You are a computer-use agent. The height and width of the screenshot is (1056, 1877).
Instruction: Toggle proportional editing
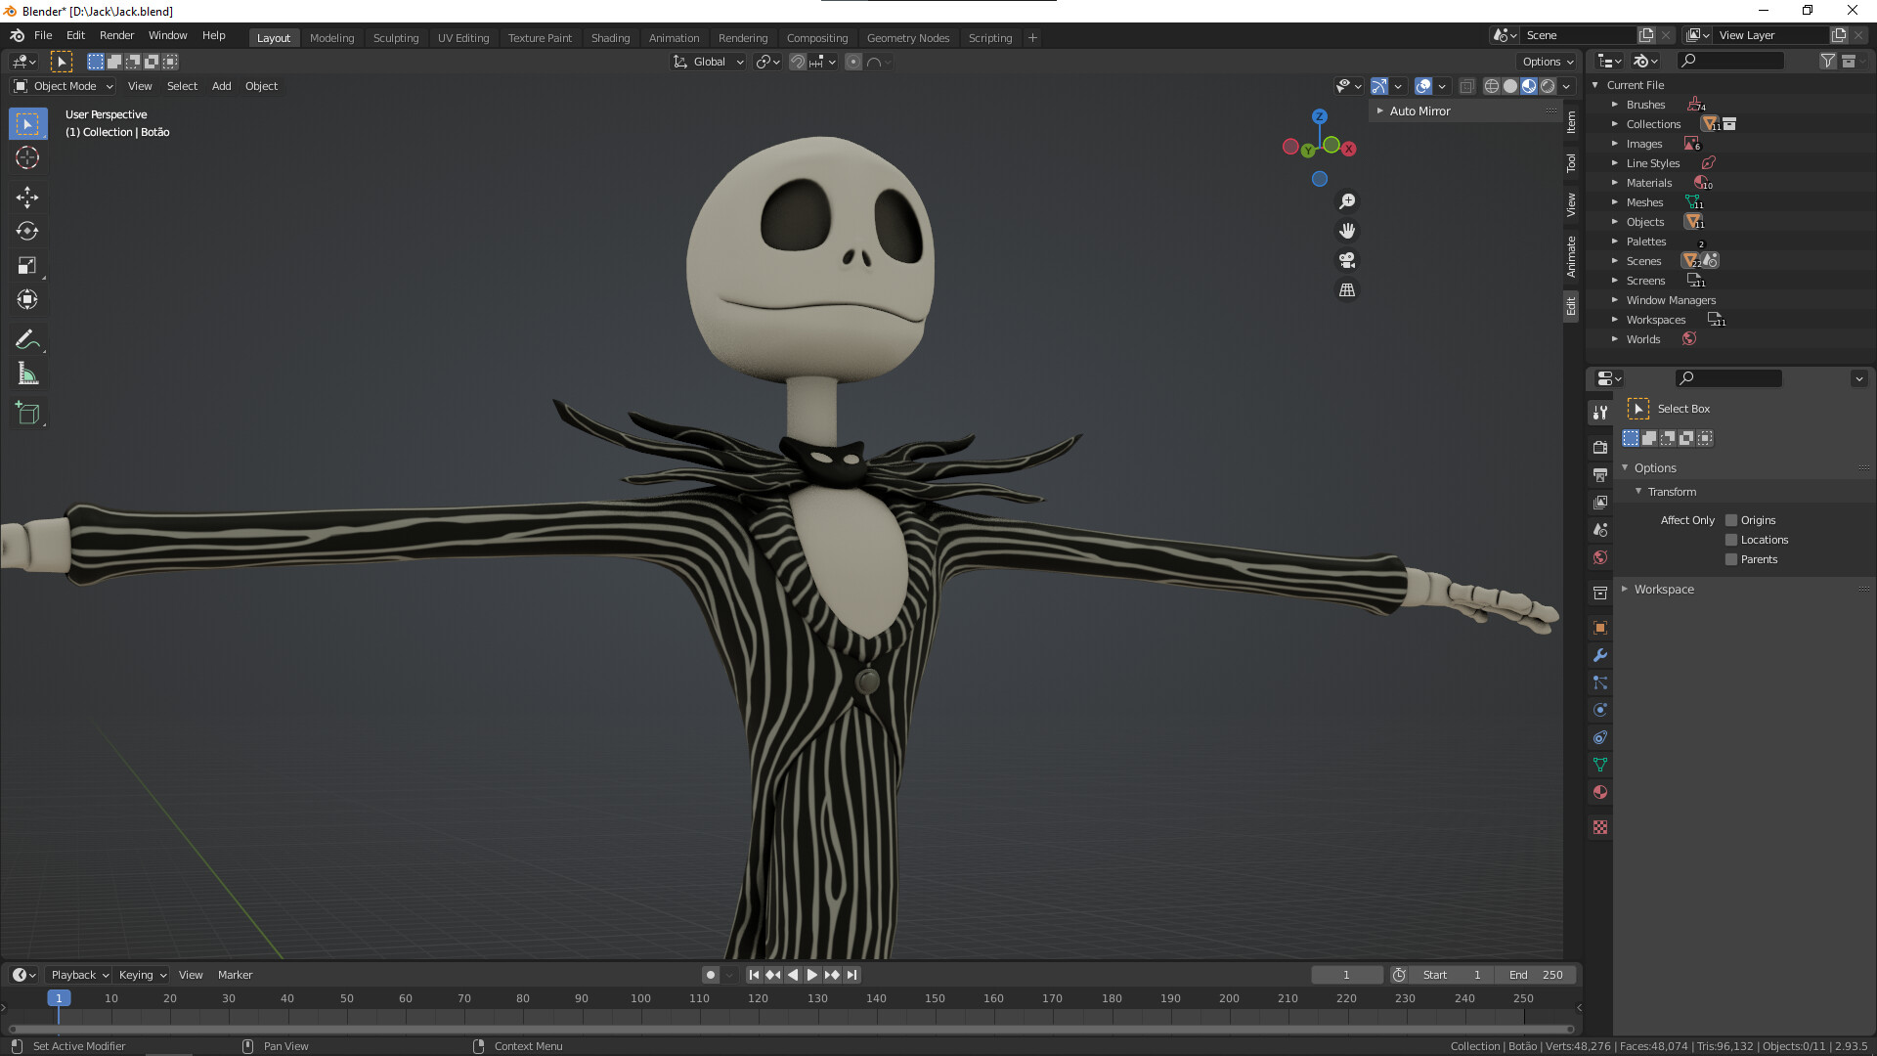tap(853, 62)
